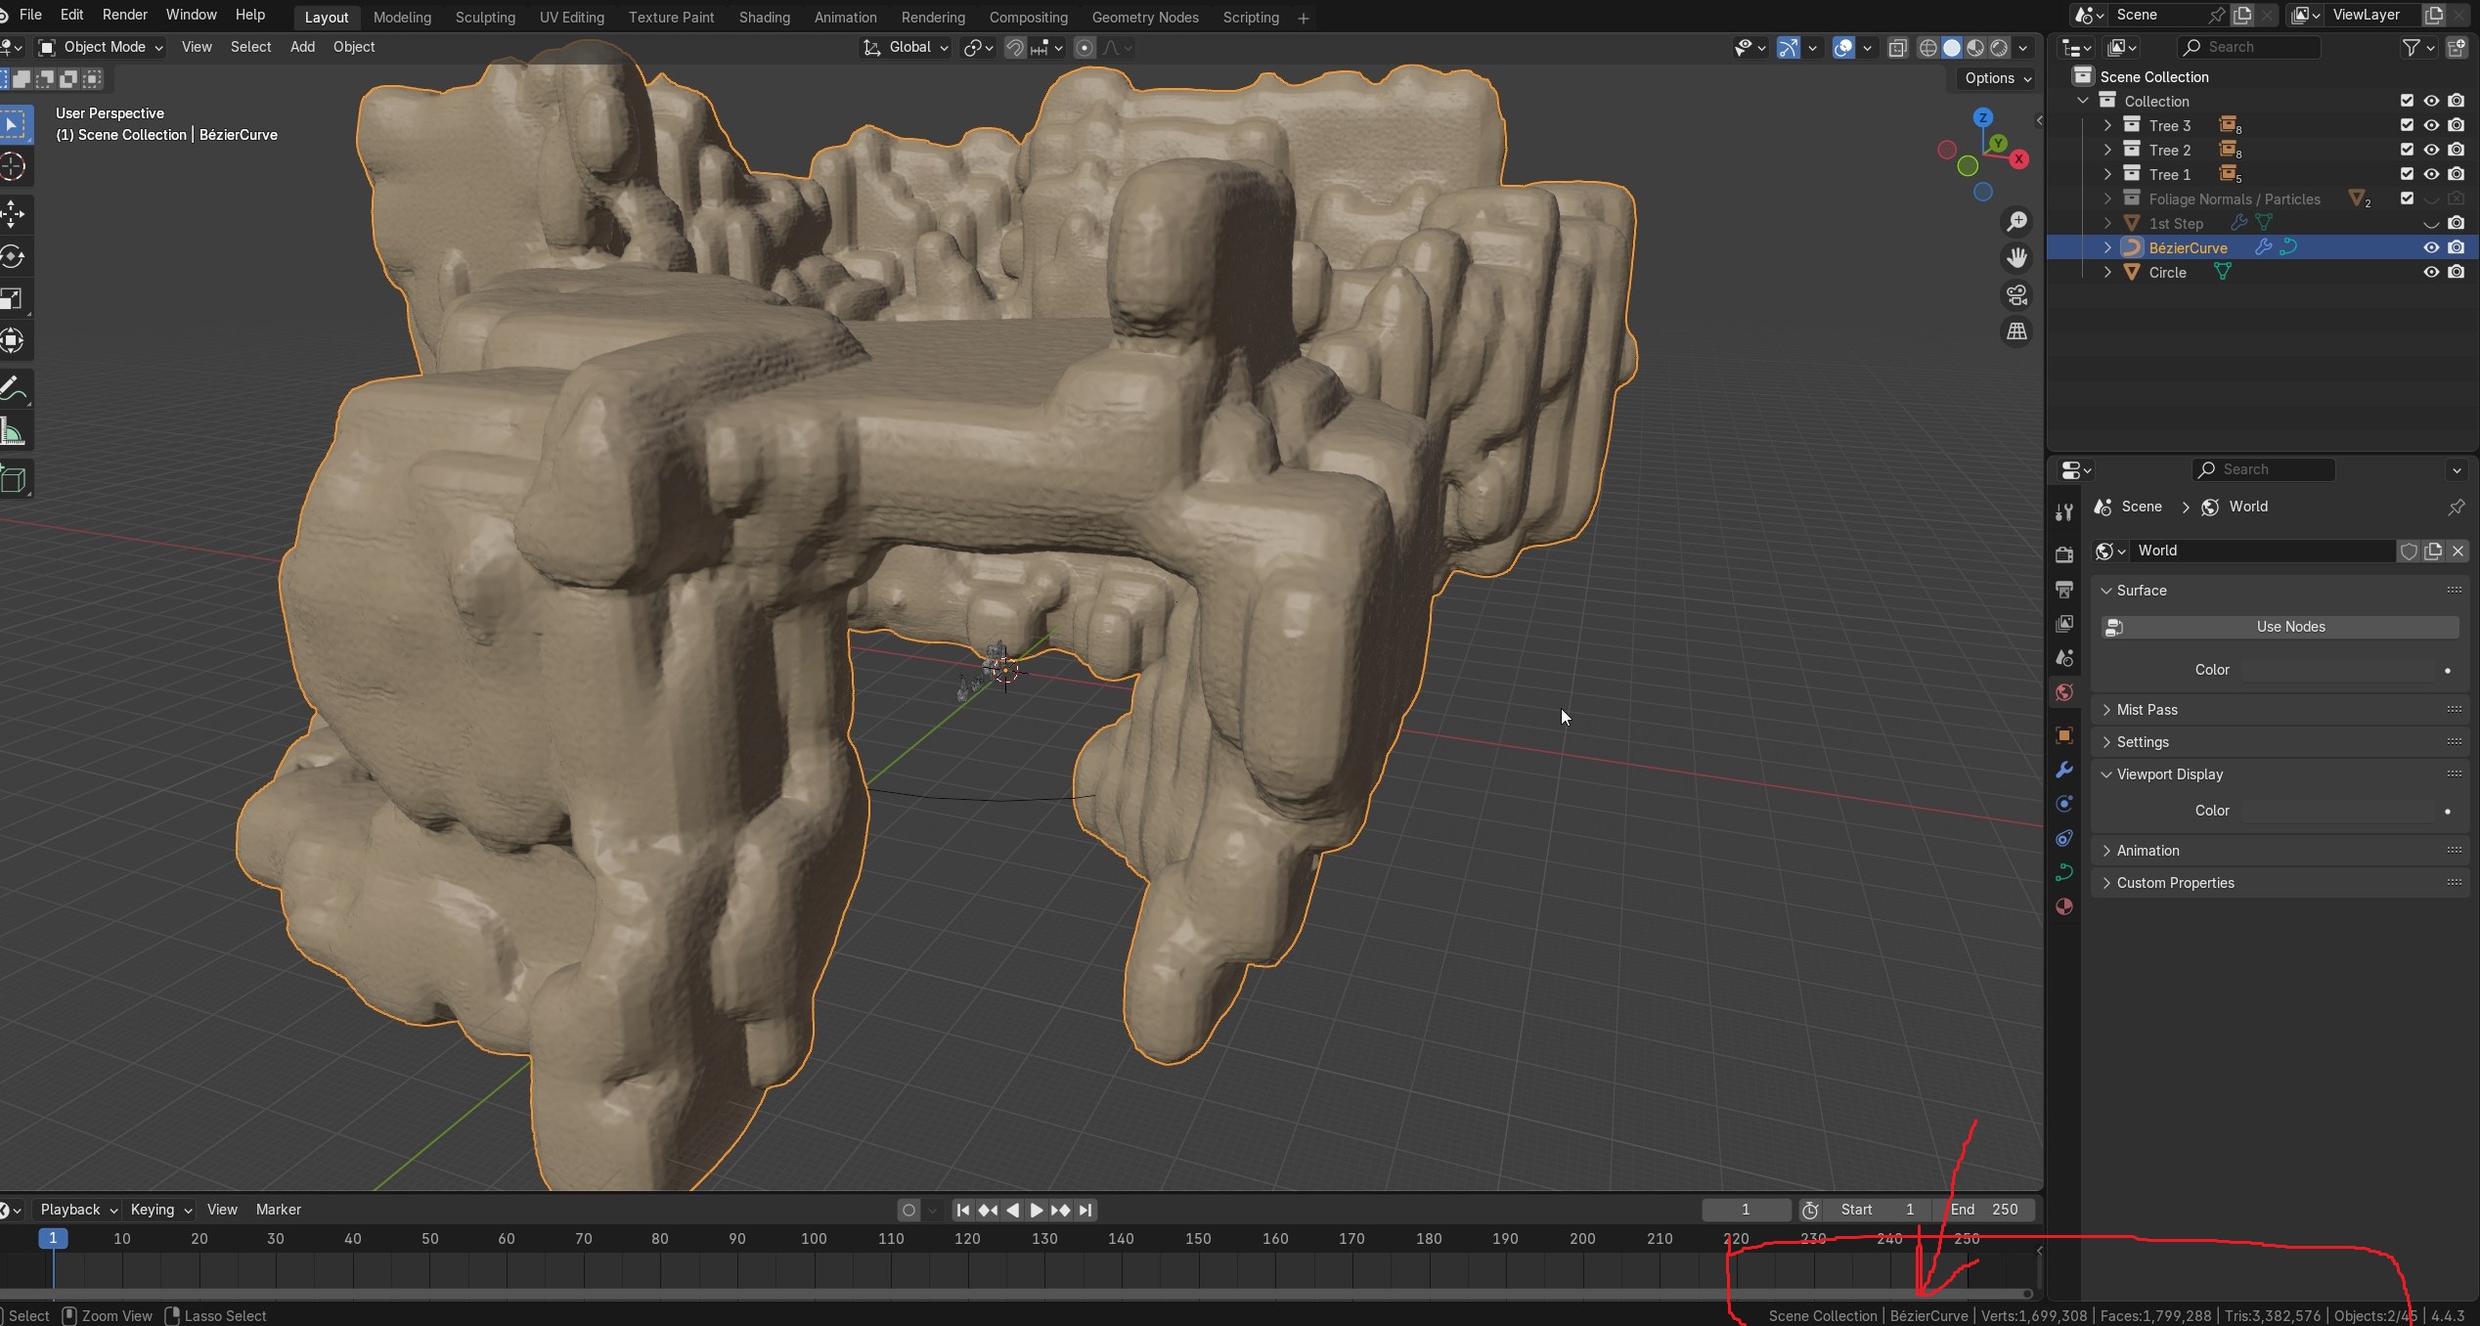2480x1326 pixels.
Task: Open the Keying popover in timeline
Action: (x=161, y=1210)
